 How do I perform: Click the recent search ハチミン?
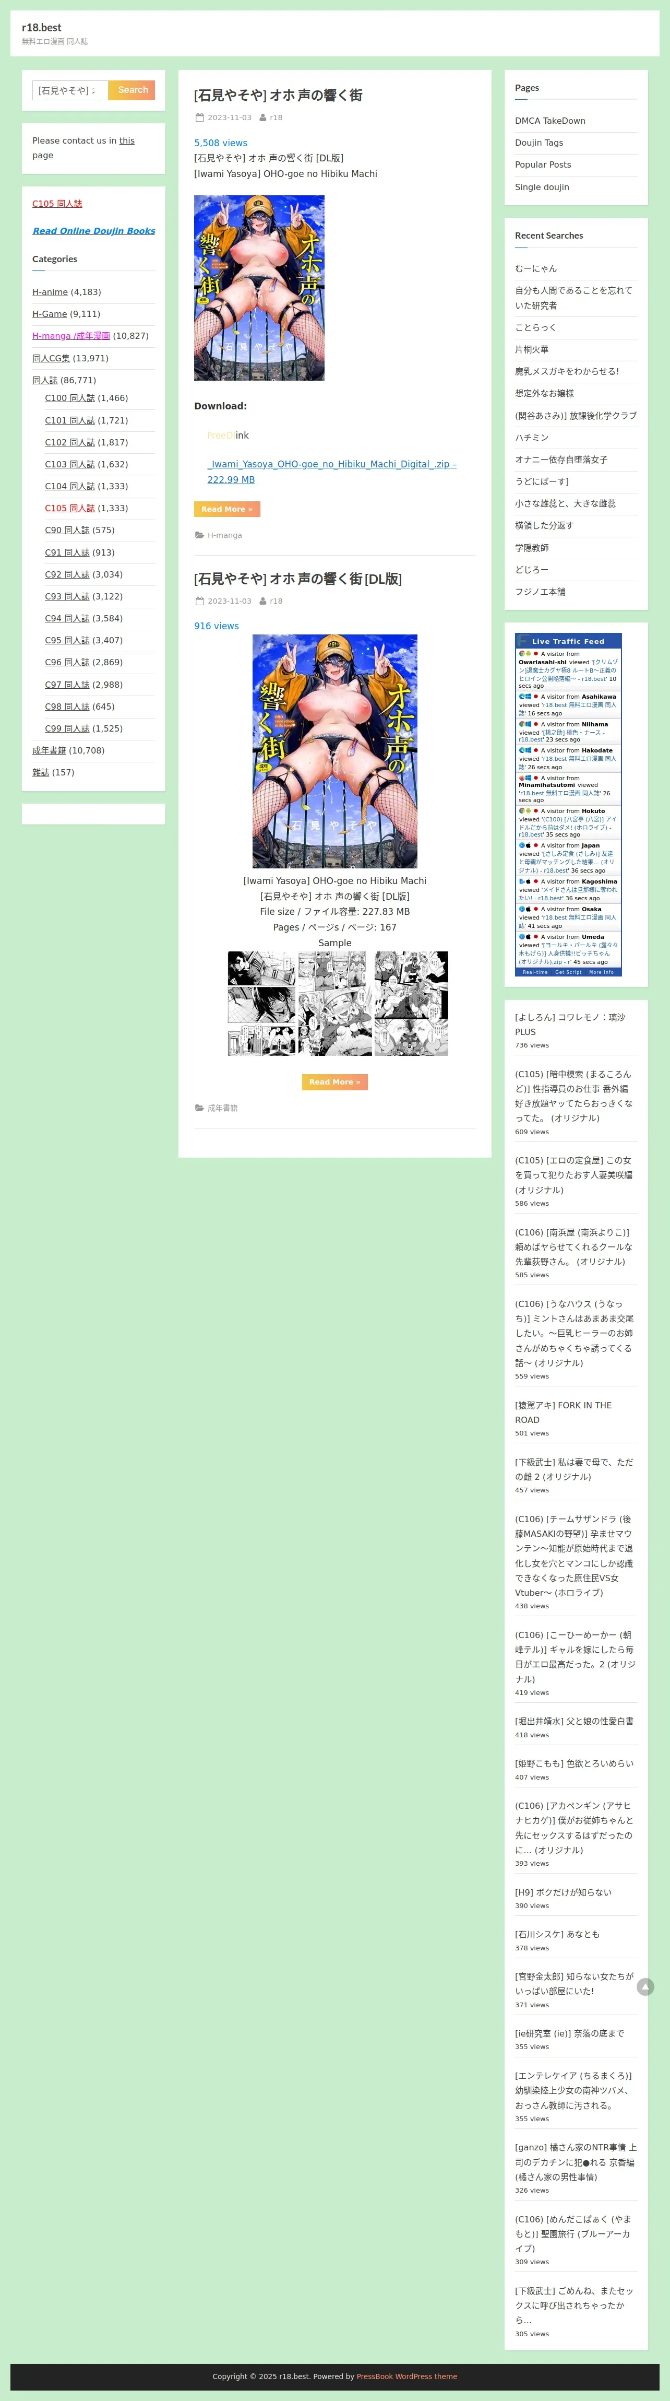tap(532, 437)
